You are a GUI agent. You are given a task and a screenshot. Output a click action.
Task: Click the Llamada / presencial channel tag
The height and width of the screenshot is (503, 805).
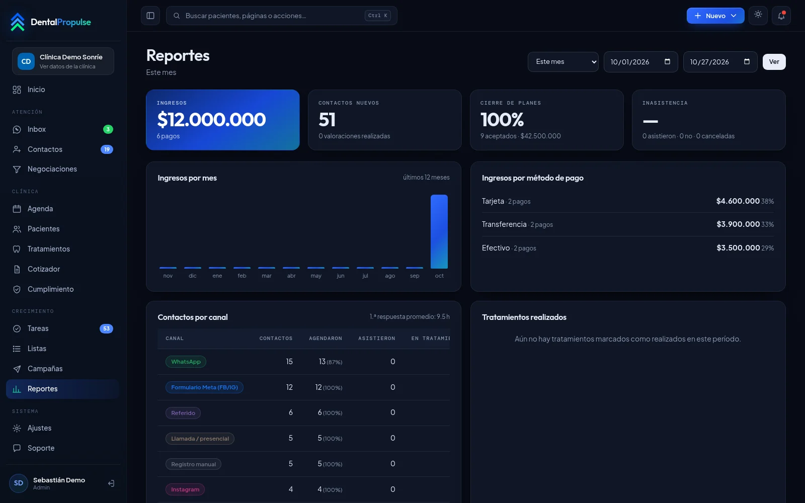pos(200,439)
